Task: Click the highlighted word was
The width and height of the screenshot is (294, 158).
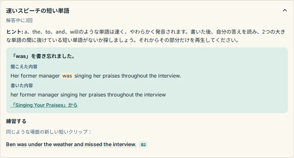Action: click(x=67, y=76)
